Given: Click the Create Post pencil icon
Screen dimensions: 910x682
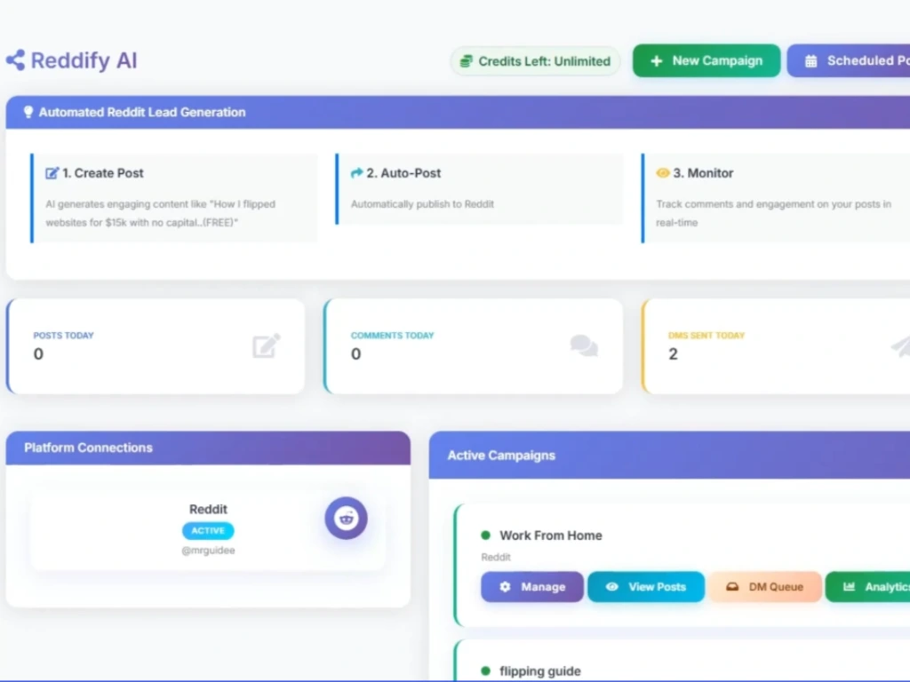Looking at the screenshot, I should point(52,173).
